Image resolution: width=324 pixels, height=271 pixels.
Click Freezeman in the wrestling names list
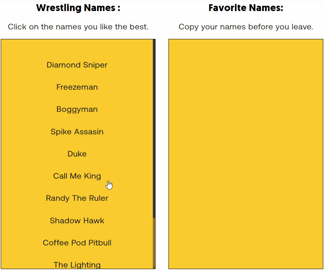[77, 87]
